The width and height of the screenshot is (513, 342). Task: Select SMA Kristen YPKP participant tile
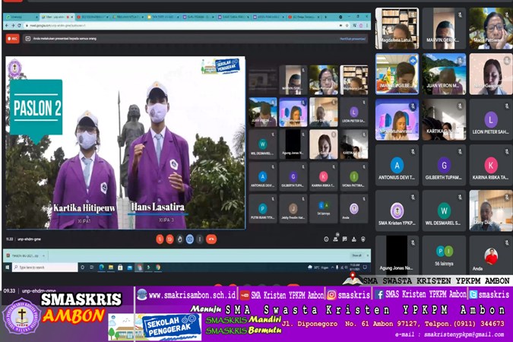point(397,211)
